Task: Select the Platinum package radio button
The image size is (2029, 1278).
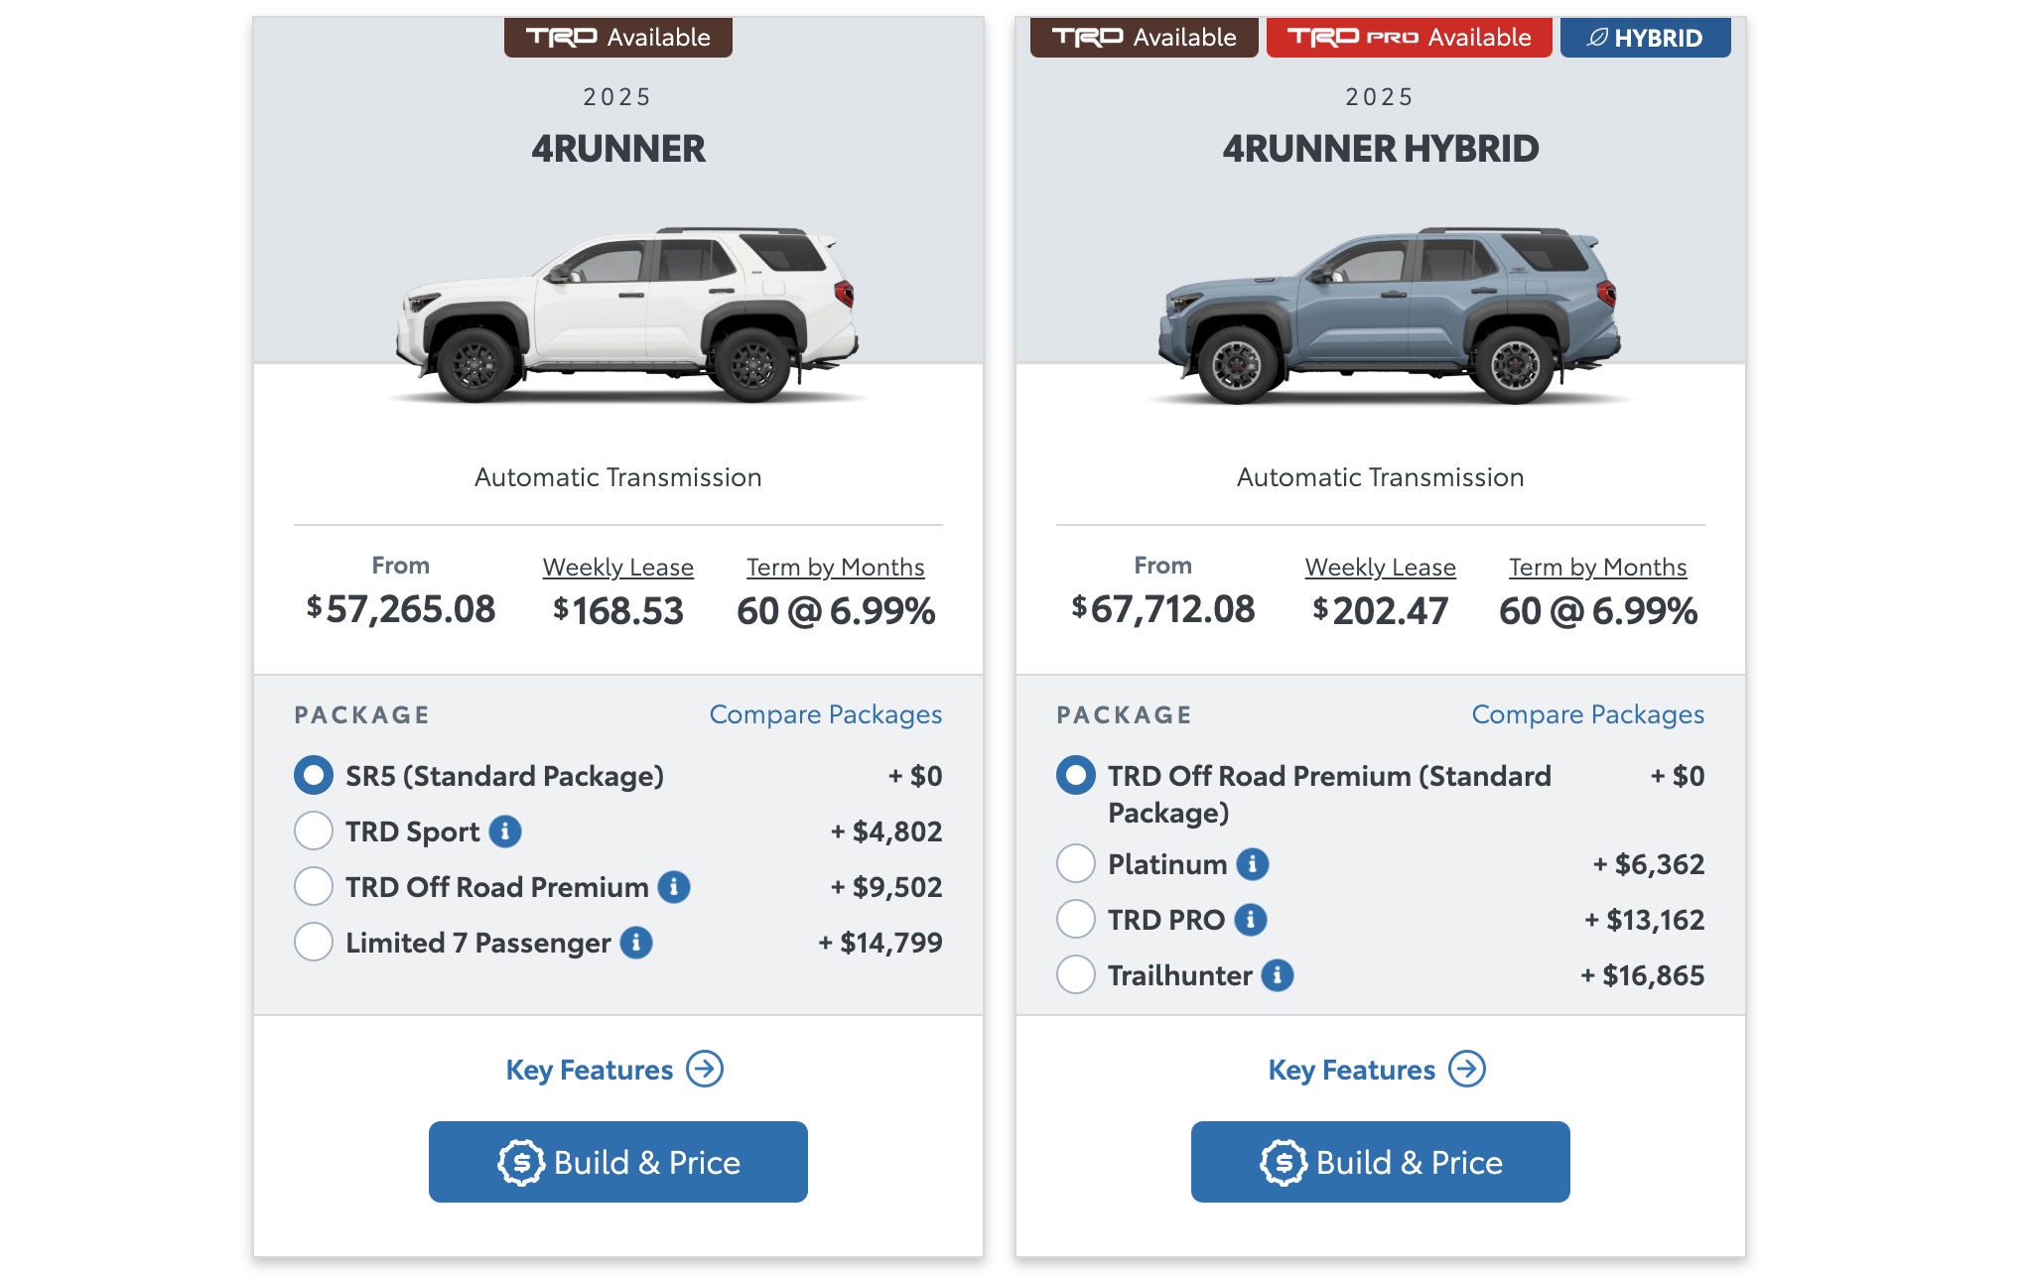Action: click(1076, 864)
